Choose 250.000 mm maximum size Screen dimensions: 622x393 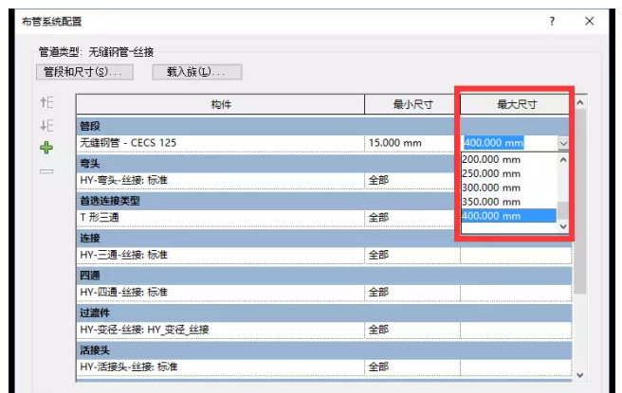coord(491,174)
